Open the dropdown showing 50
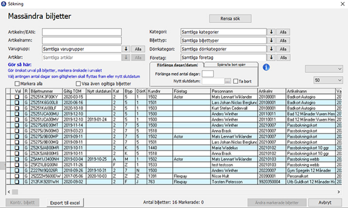Screen dimensions: 348x208 click(328, 80)
